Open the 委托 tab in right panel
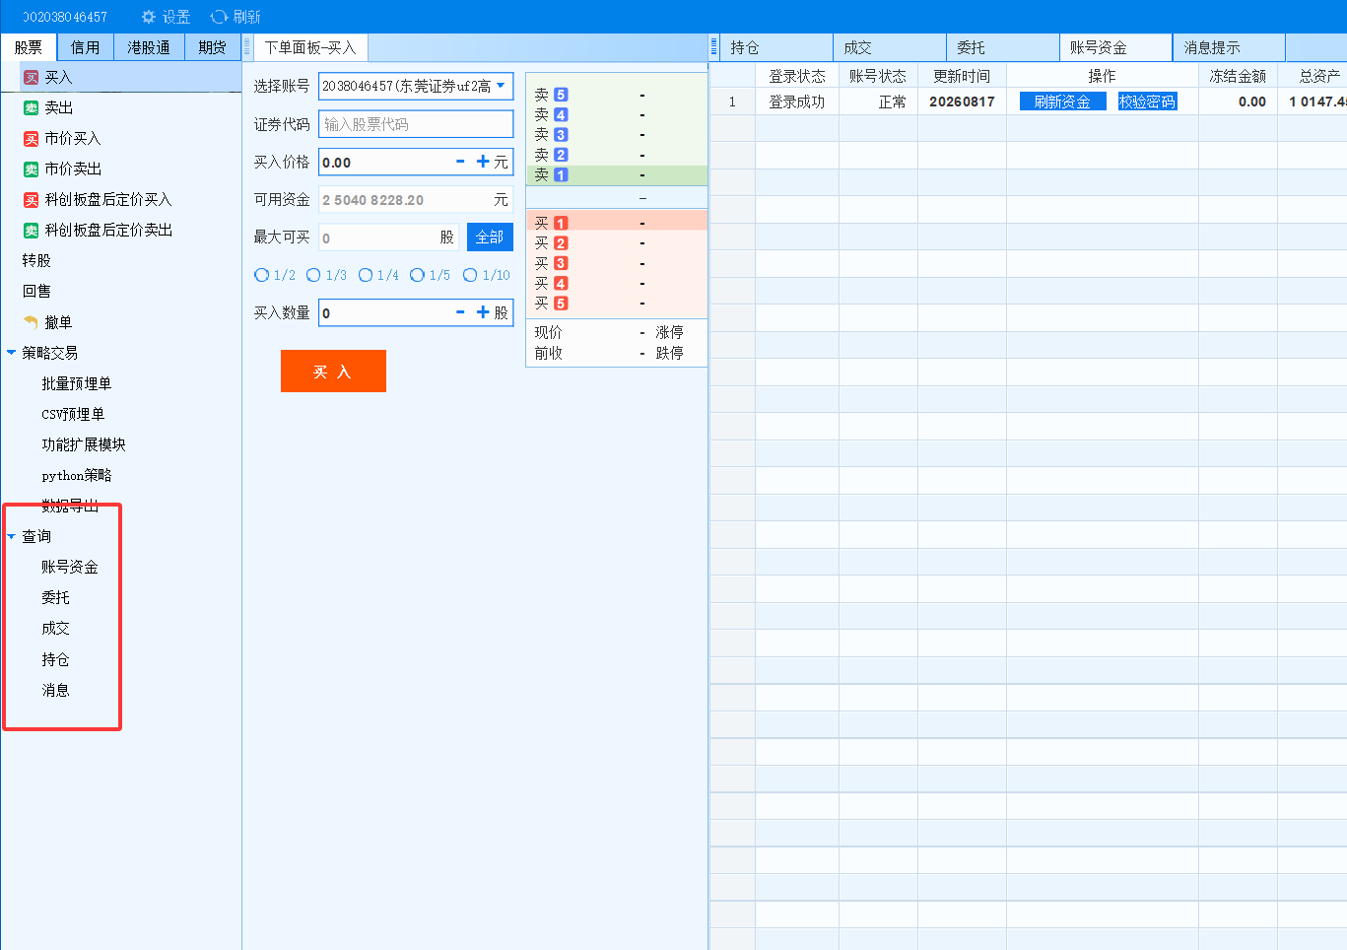 1002,47
